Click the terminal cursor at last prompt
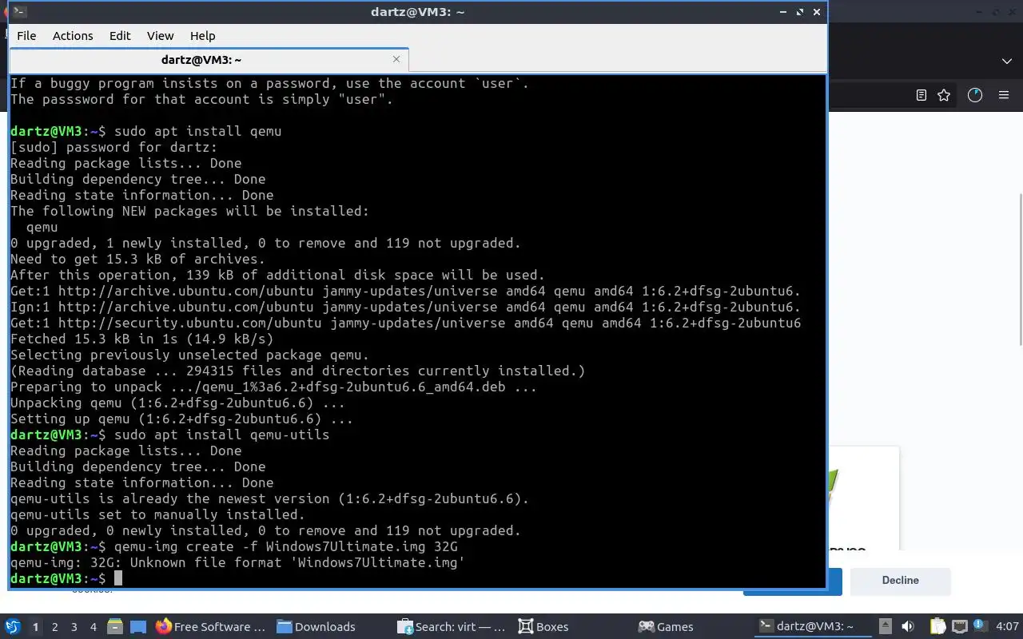Screen dimensions: 1023x639 [118, 578]
